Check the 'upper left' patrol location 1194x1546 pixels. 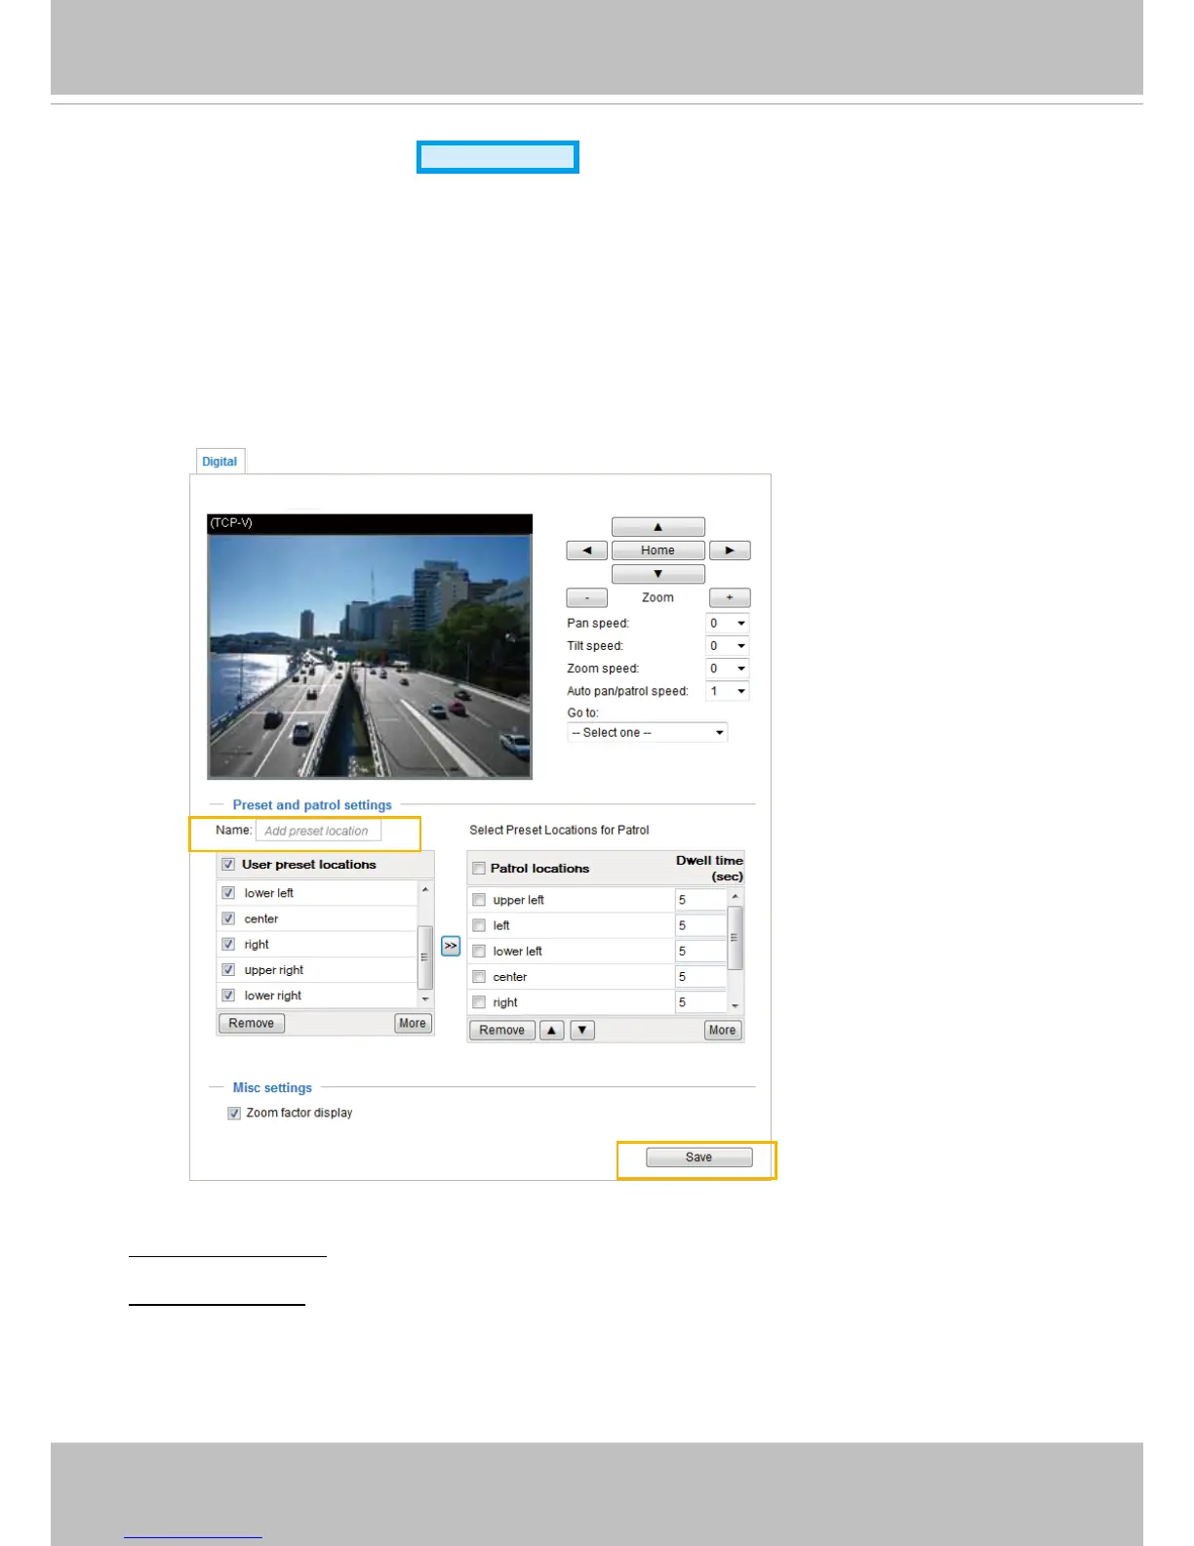[479, 900]
